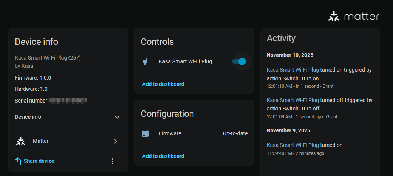Click the Firmware label in Configuration
This screenshot has height=176, width=393.
pyautogui.click(x=170, y=133)
